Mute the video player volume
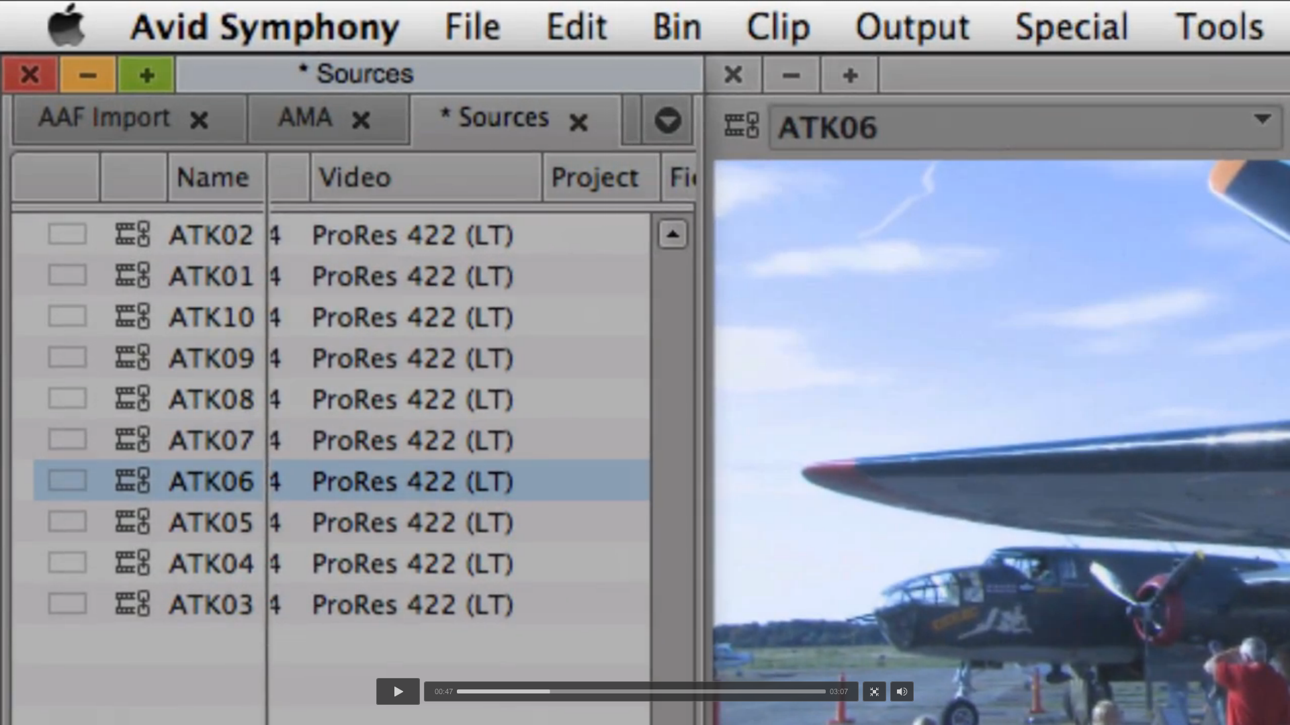The height and width of the screenshot is (725, 1290). (x=902, y=691)
